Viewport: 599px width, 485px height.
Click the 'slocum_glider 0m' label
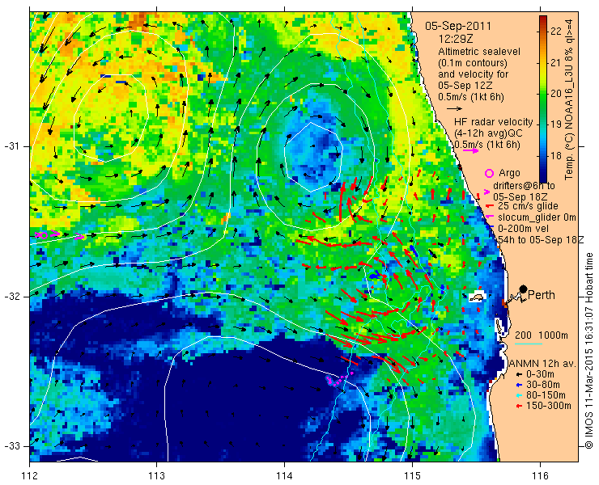coord(537,217)
